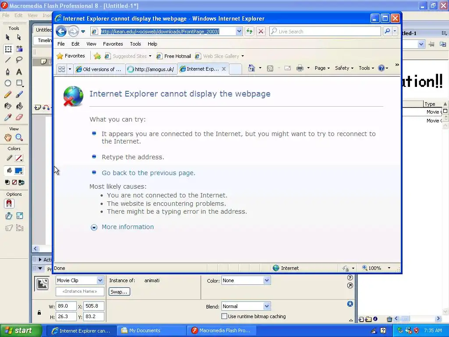This screenshot has width=449, height=337.
Task: Expand the IE Page menu dropdown
Action: [x=322, y=68]
